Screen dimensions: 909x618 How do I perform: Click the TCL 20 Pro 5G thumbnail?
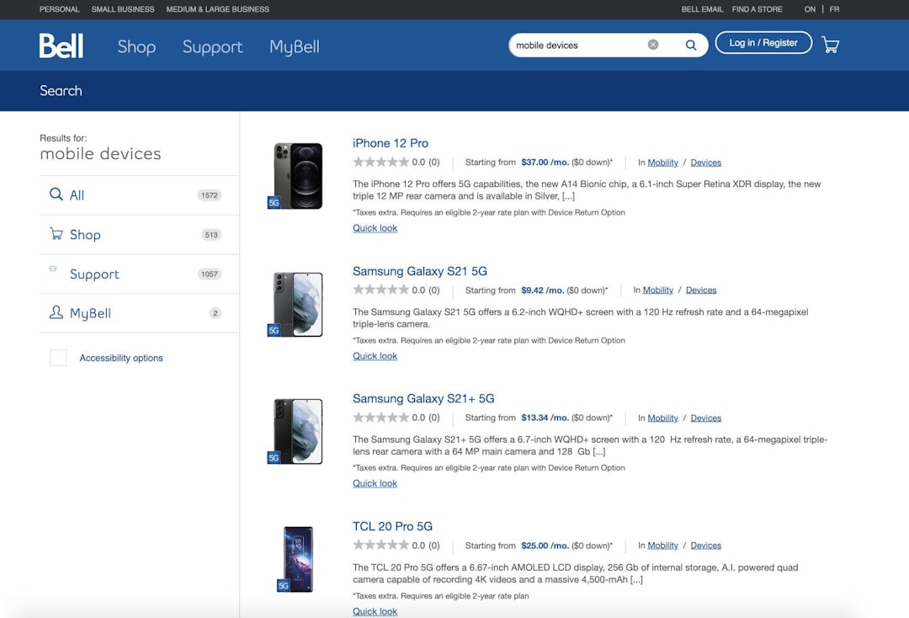click(296, 558)
